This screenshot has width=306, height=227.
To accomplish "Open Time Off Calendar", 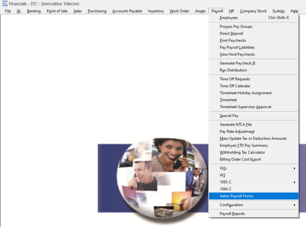I will 235,86.
